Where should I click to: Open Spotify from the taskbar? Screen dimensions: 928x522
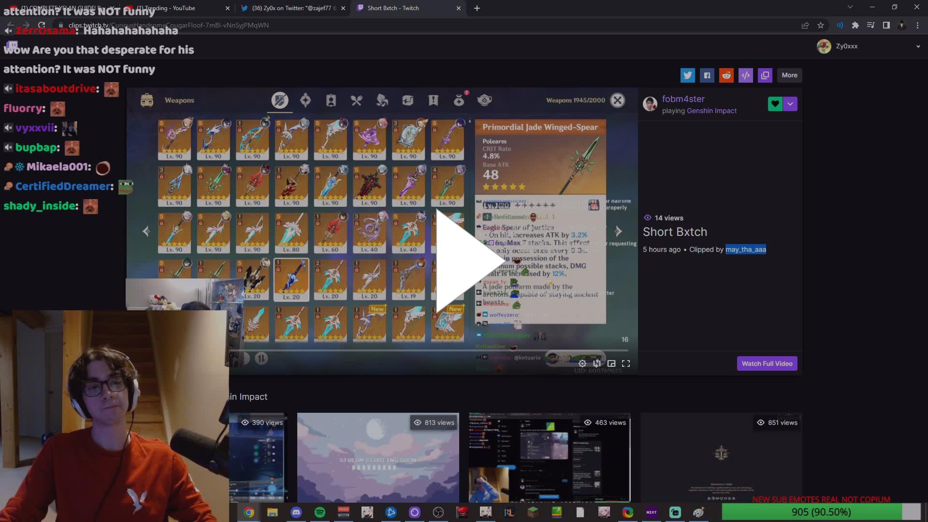(x=320, y=512)
